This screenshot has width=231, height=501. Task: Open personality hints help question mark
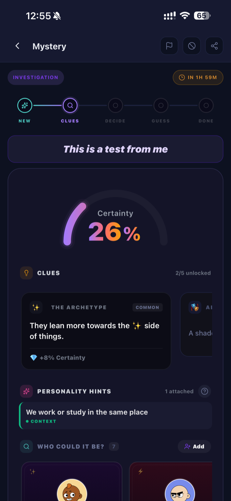[205, 391]
